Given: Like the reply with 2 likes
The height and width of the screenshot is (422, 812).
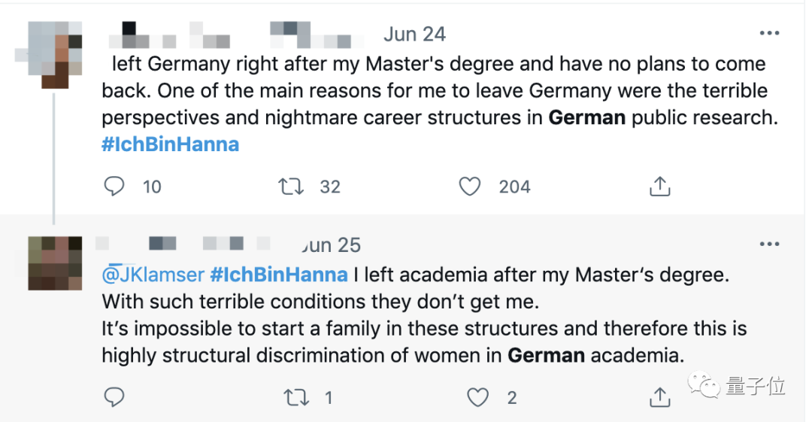Looking at the screenshot, I should (x=478, y=397).
